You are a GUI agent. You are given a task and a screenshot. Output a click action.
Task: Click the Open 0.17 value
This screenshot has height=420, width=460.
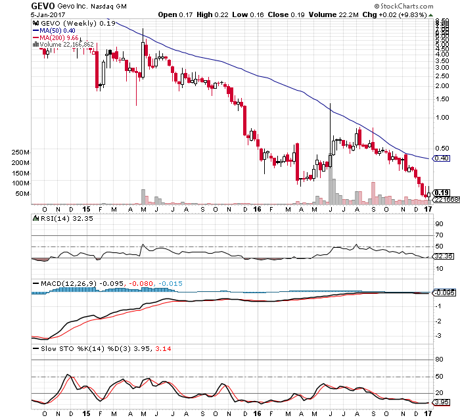(x=175, y=14)
